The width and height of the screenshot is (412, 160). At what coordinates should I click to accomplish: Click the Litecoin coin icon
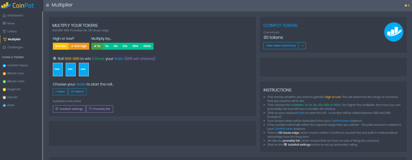(4, 97)
